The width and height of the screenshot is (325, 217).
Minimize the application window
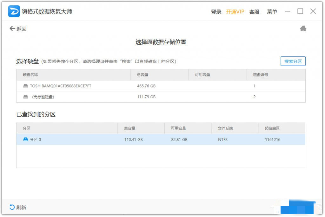pos(288,11)
